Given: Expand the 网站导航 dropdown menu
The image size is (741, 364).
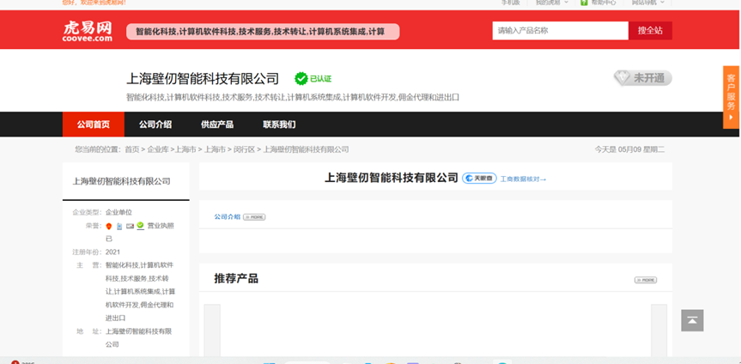Looking at the screenshot, I should (x=649, y=3).
